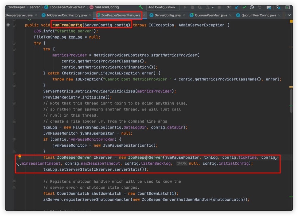Click the Git Update Project blue arrow
298x216 pixels.
237,7
